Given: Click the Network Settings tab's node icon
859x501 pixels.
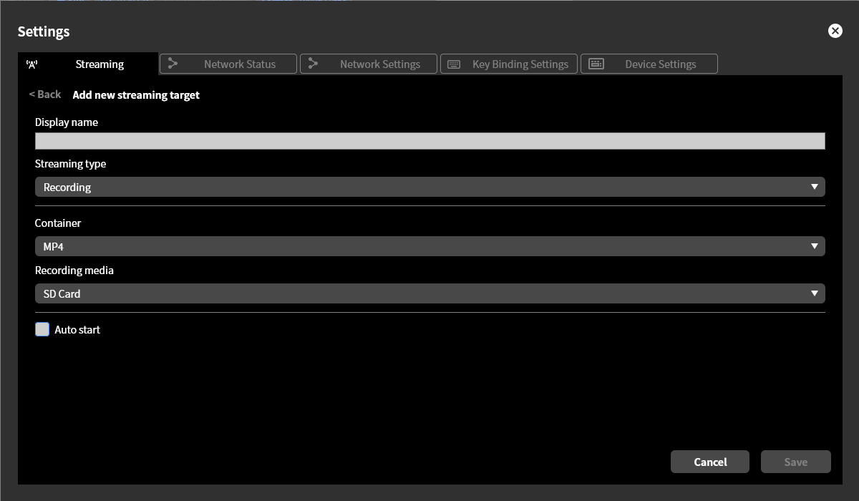Looking at the screenshot, I should point(313,64).
